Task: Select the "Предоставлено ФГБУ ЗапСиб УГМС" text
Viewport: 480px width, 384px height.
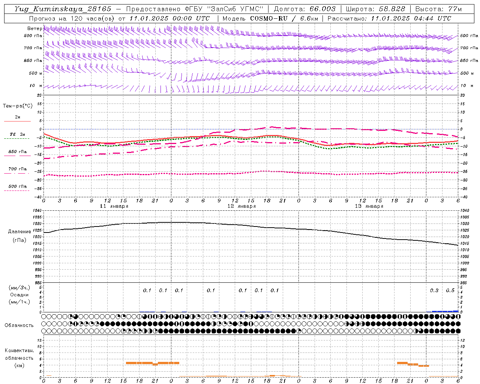Action: [195, 9]
